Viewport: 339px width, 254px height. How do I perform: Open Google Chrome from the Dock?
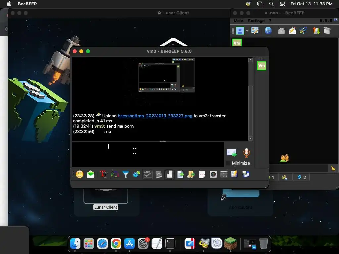click(116, 244)
